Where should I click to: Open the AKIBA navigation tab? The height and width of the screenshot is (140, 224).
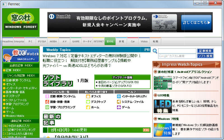point(53,41)
